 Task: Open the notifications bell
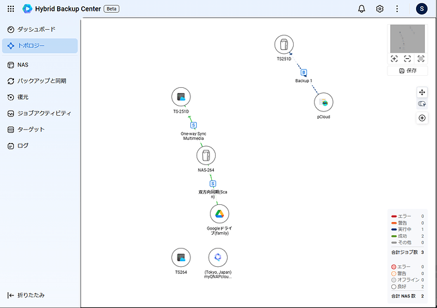coord(362,9)
